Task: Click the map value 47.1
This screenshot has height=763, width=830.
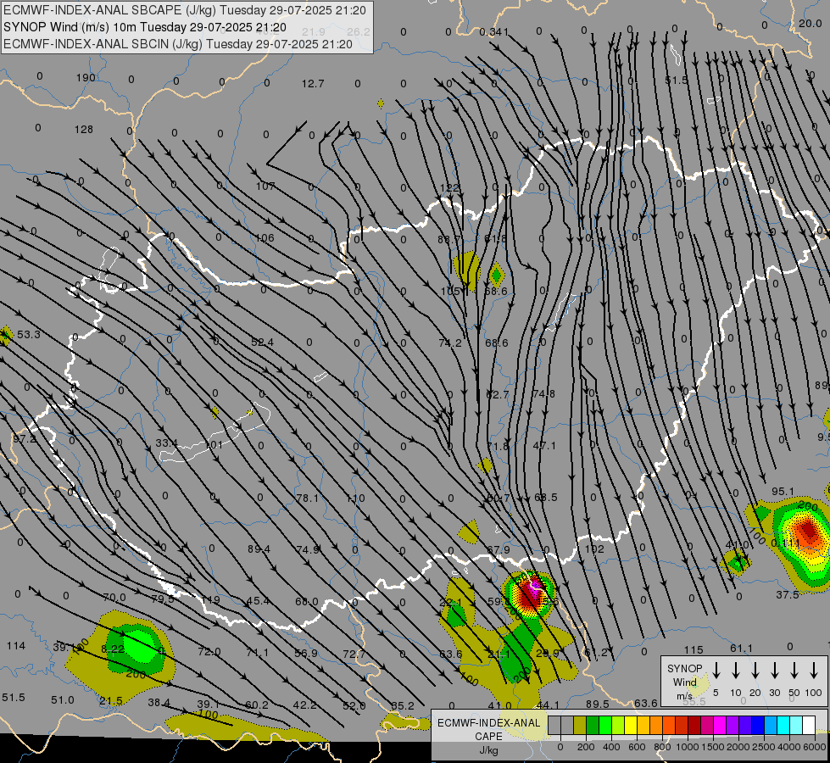Action: (544, 446)
